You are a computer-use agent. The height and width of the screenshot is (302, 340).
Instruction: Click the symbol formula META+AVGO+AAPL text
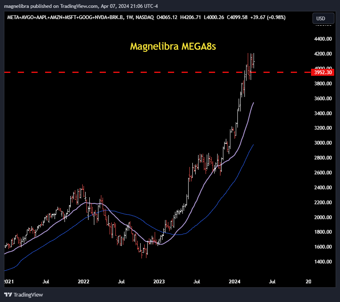point(66,17)
